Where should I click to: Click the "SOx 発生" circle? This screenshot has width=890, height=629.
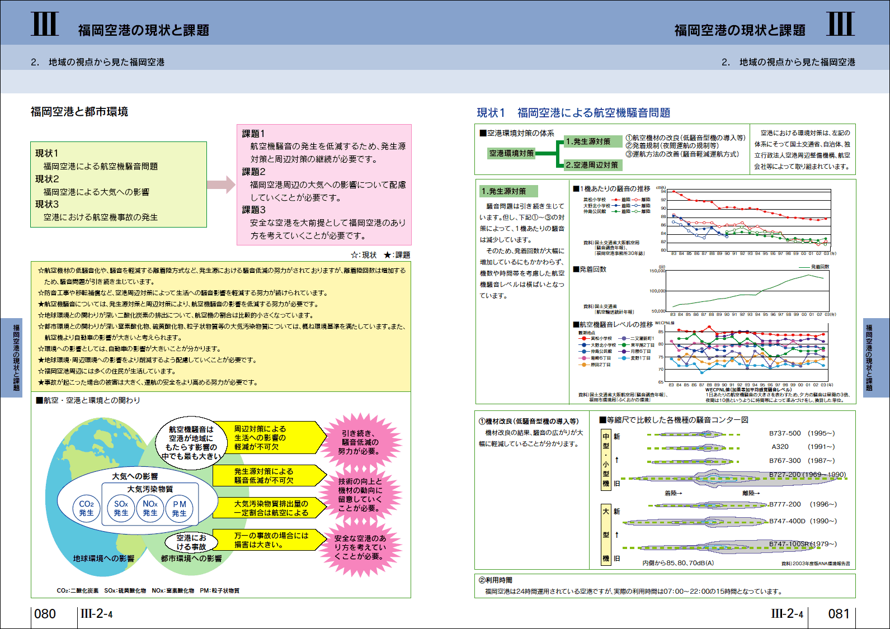tap(121, 508)
